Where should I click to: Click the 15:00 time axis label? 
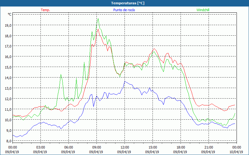point(153,148)
